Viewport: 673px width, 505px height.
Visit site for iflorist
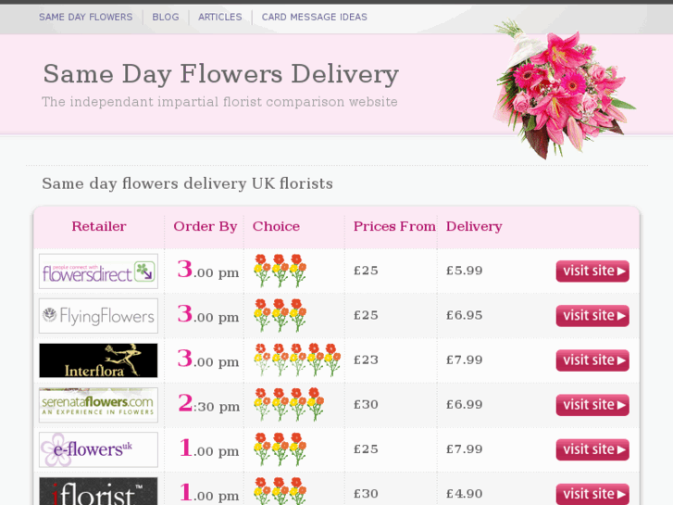coord(592,494)
